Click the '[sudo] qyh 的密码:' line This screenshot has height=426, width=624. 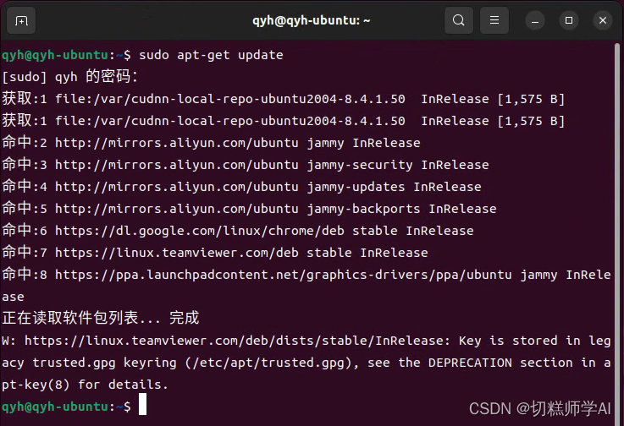69,77
